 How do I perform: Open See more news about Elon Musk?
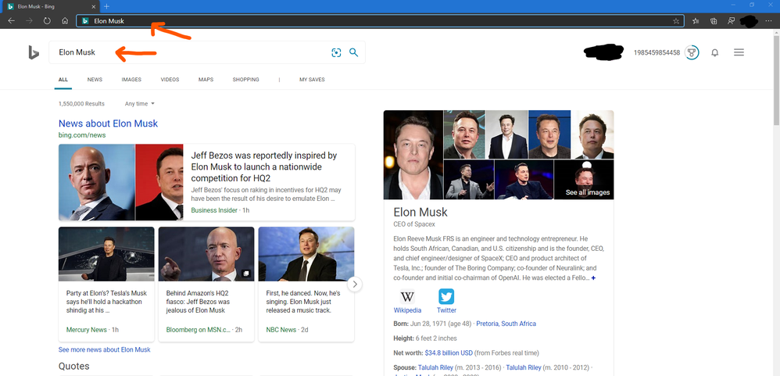105,349
